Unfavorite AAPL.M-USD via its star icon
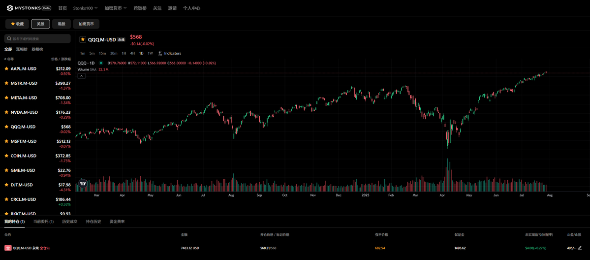Screen dimensions: 590x260 [x=6, y=68]
